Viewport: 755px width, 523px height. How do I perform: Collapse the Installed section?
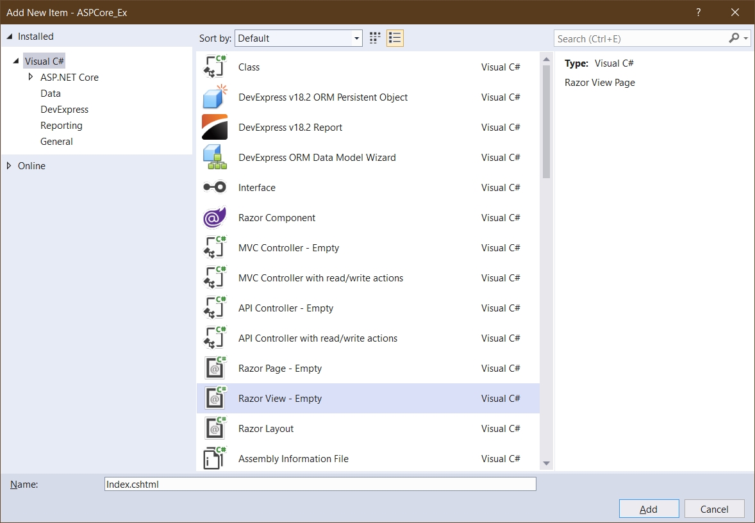click(x=9, y=37)
